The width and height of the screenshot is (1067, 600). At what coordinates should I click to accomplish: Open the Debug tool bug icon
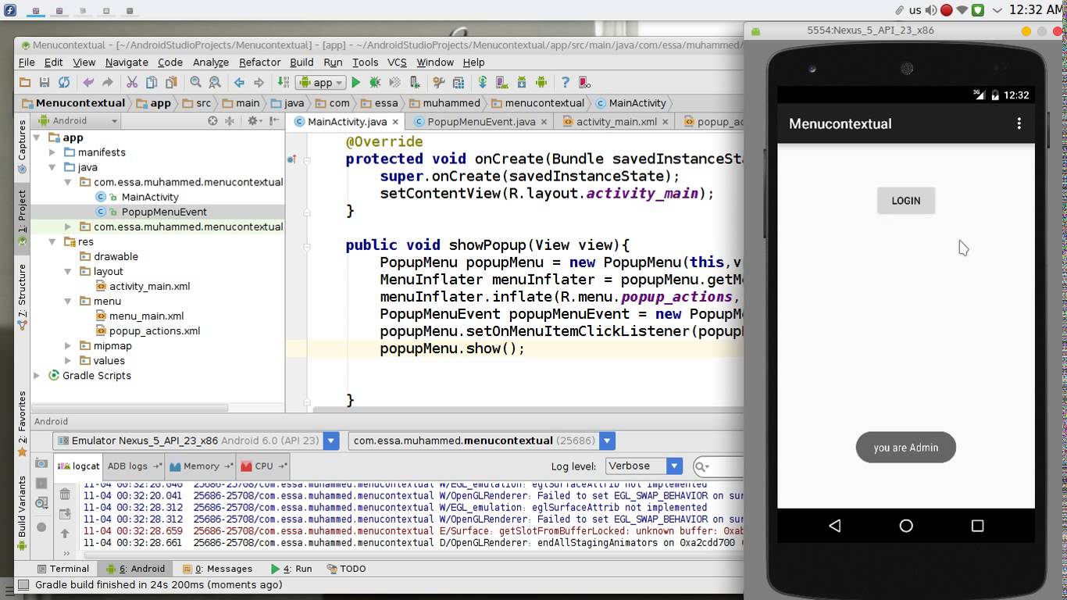(375, 82)
